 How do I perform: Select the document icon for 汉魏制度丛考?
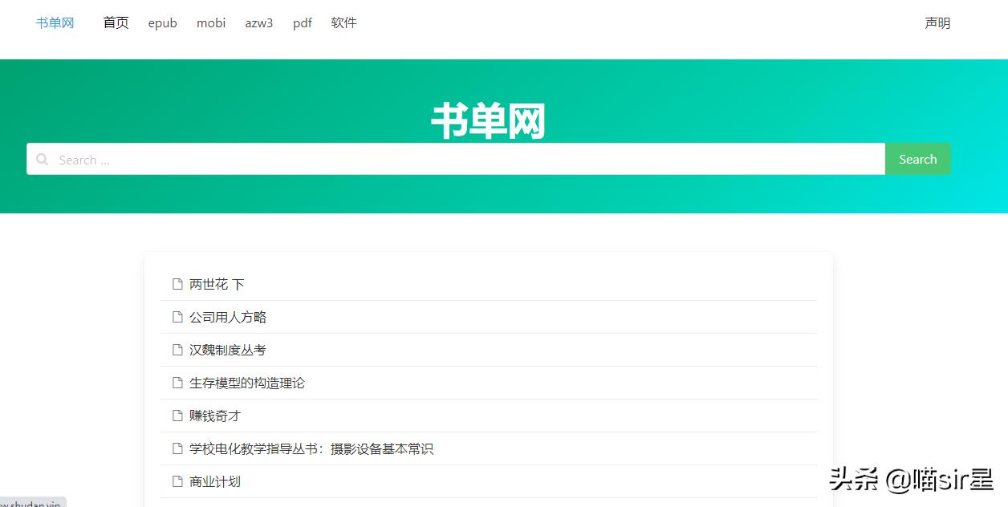(x=177, y=350)
